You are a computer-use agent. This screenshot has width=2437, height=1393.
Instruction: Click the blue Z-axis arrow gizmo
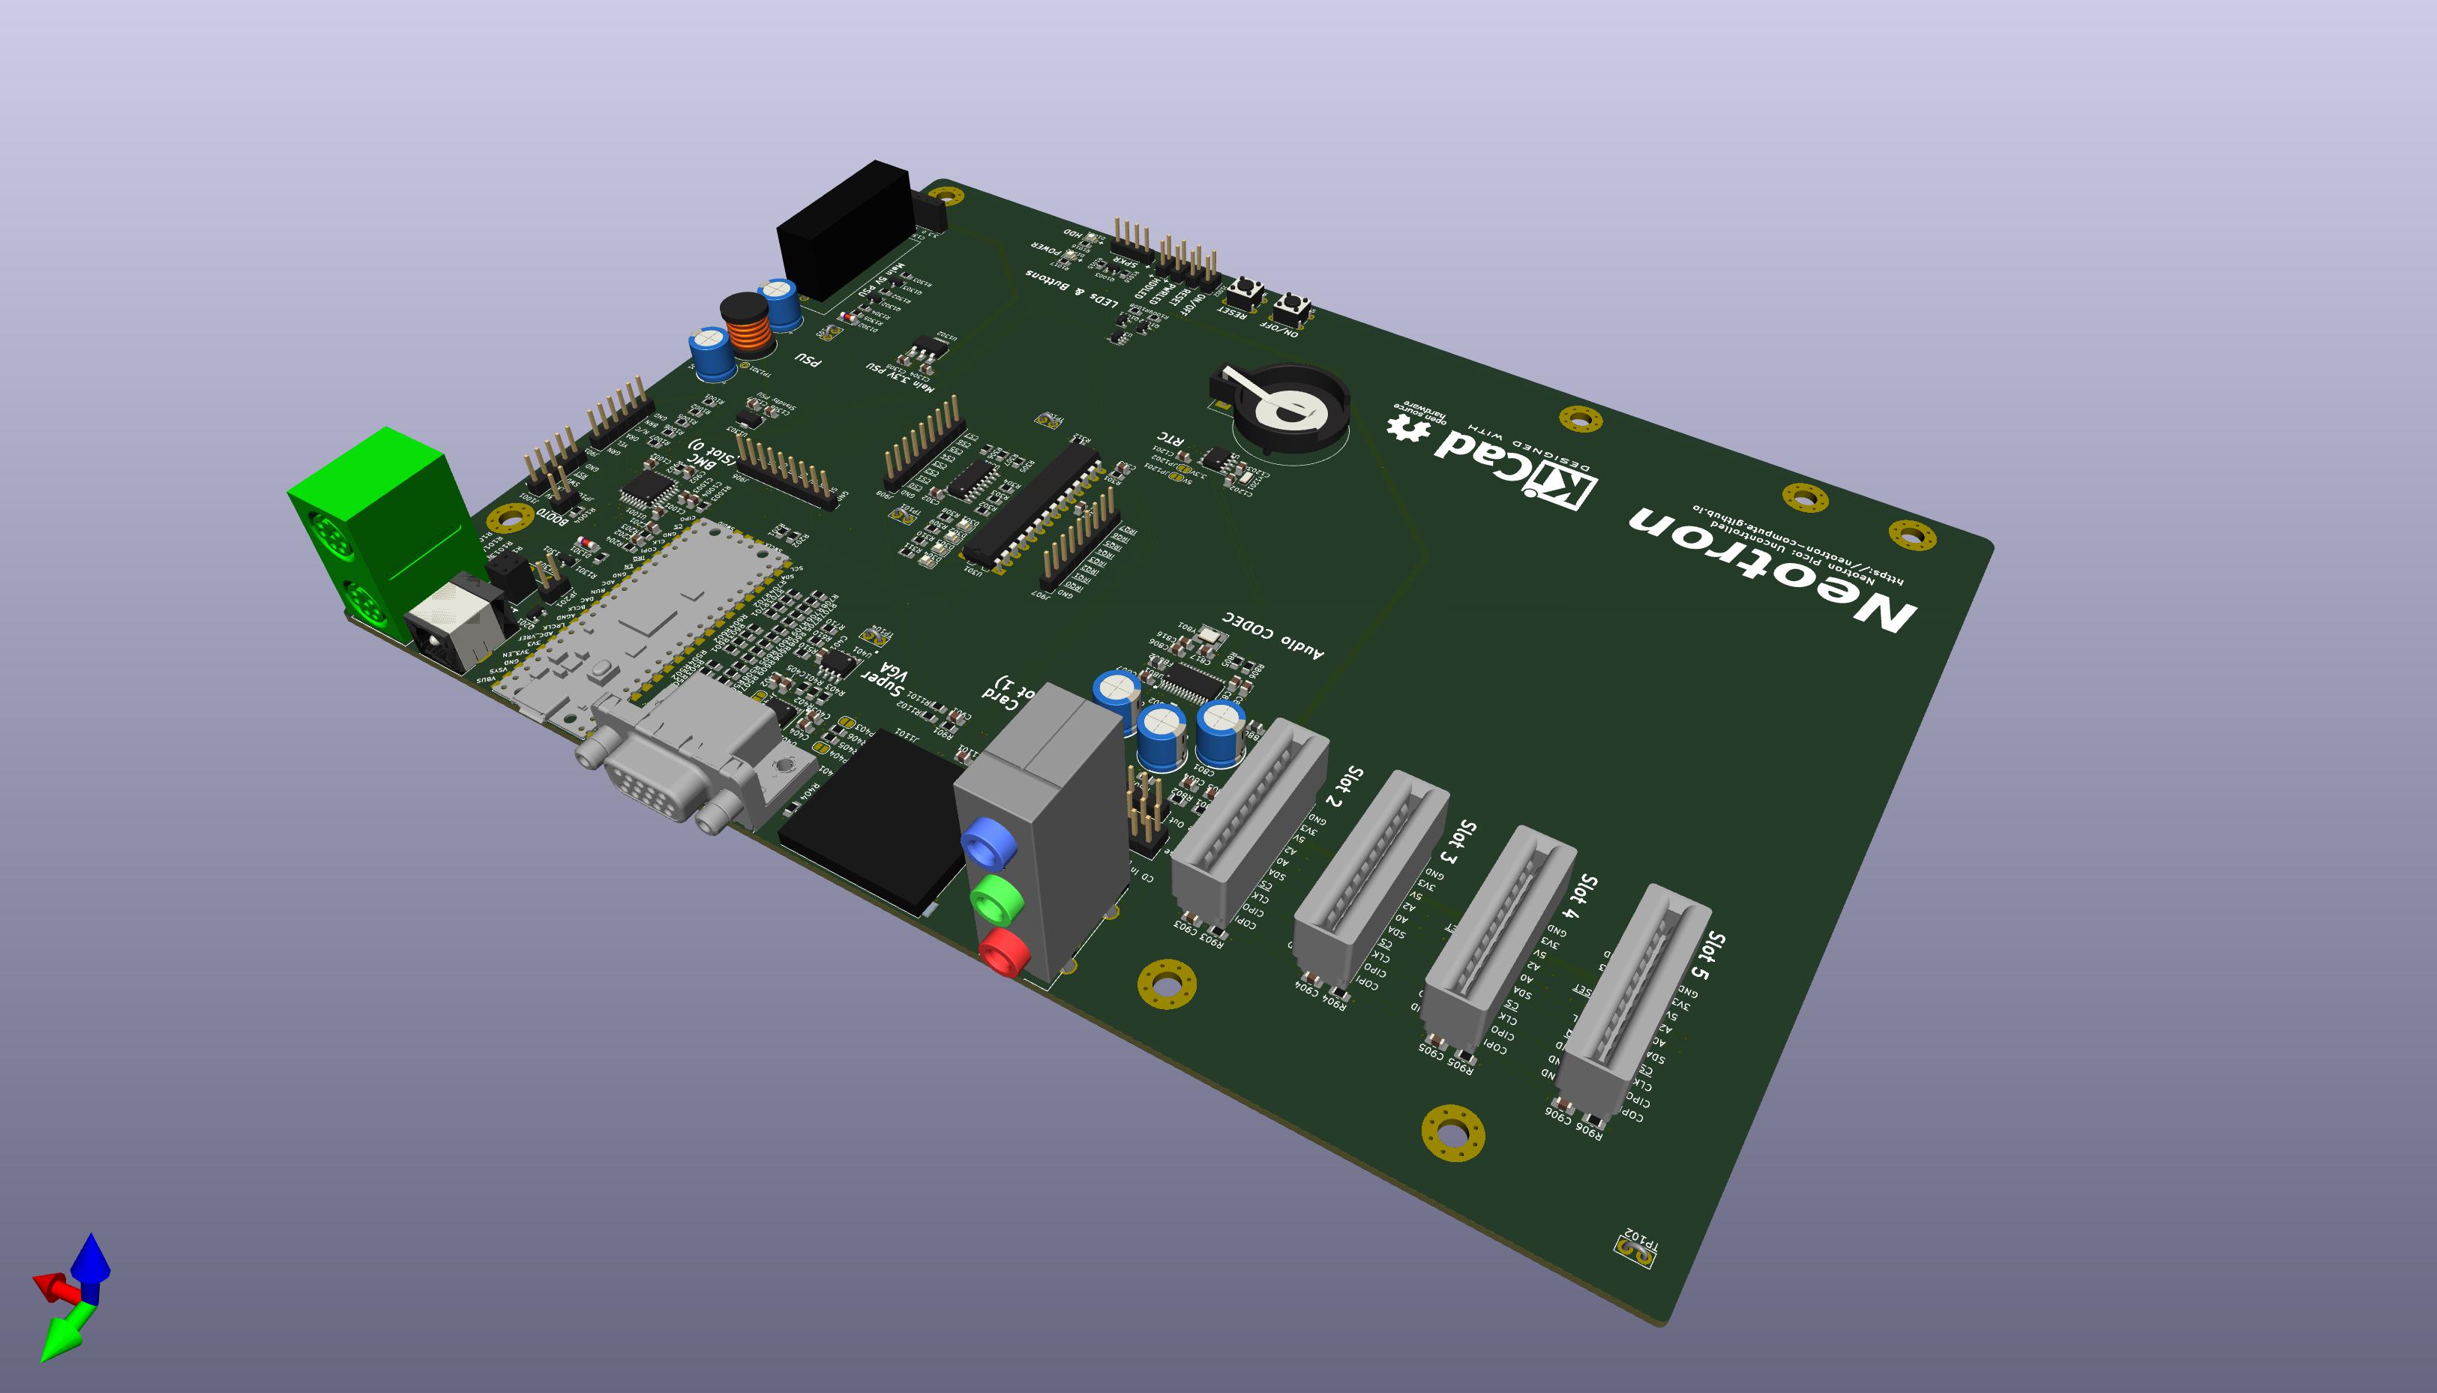point(91,1261)
